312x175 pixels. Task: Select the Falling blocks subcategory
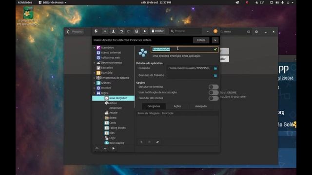click(x=117, y=128)
